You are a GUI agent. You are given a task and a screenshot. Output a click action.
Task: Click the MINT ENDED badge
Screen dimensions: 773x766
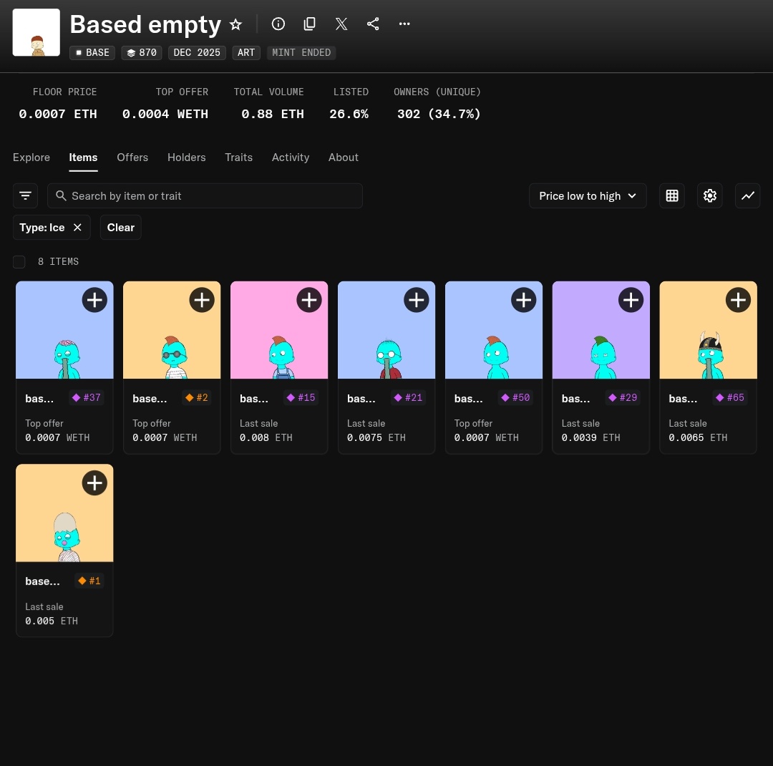(301, 53)
